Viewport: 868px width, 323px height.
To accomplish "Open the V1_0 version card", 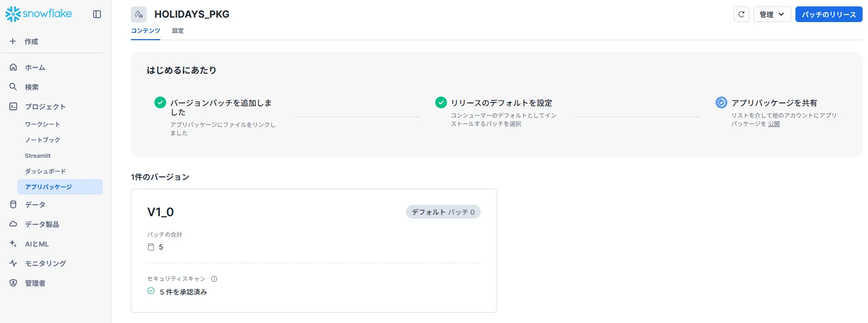I will (x=314, y=250).
